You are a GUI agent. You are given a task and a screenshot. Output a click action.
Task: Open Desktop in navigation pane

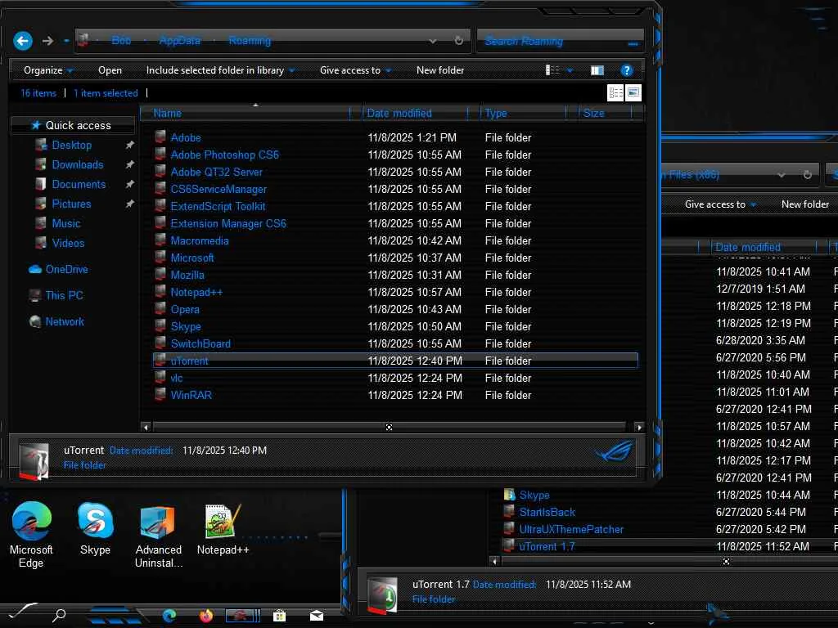tap(72, 145)
